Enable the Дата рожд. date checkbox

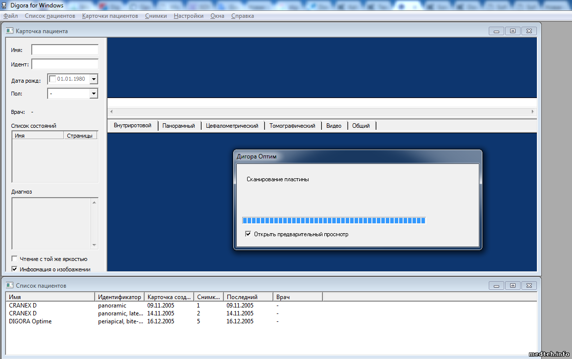click(x=53, y=79)
